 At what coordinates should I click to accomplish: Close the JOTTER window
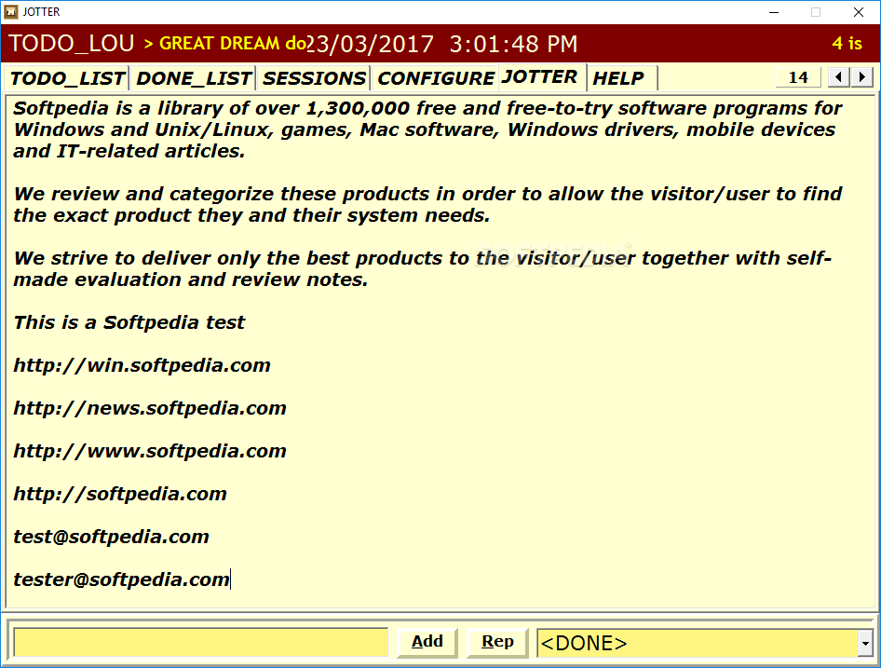[859, 12]
